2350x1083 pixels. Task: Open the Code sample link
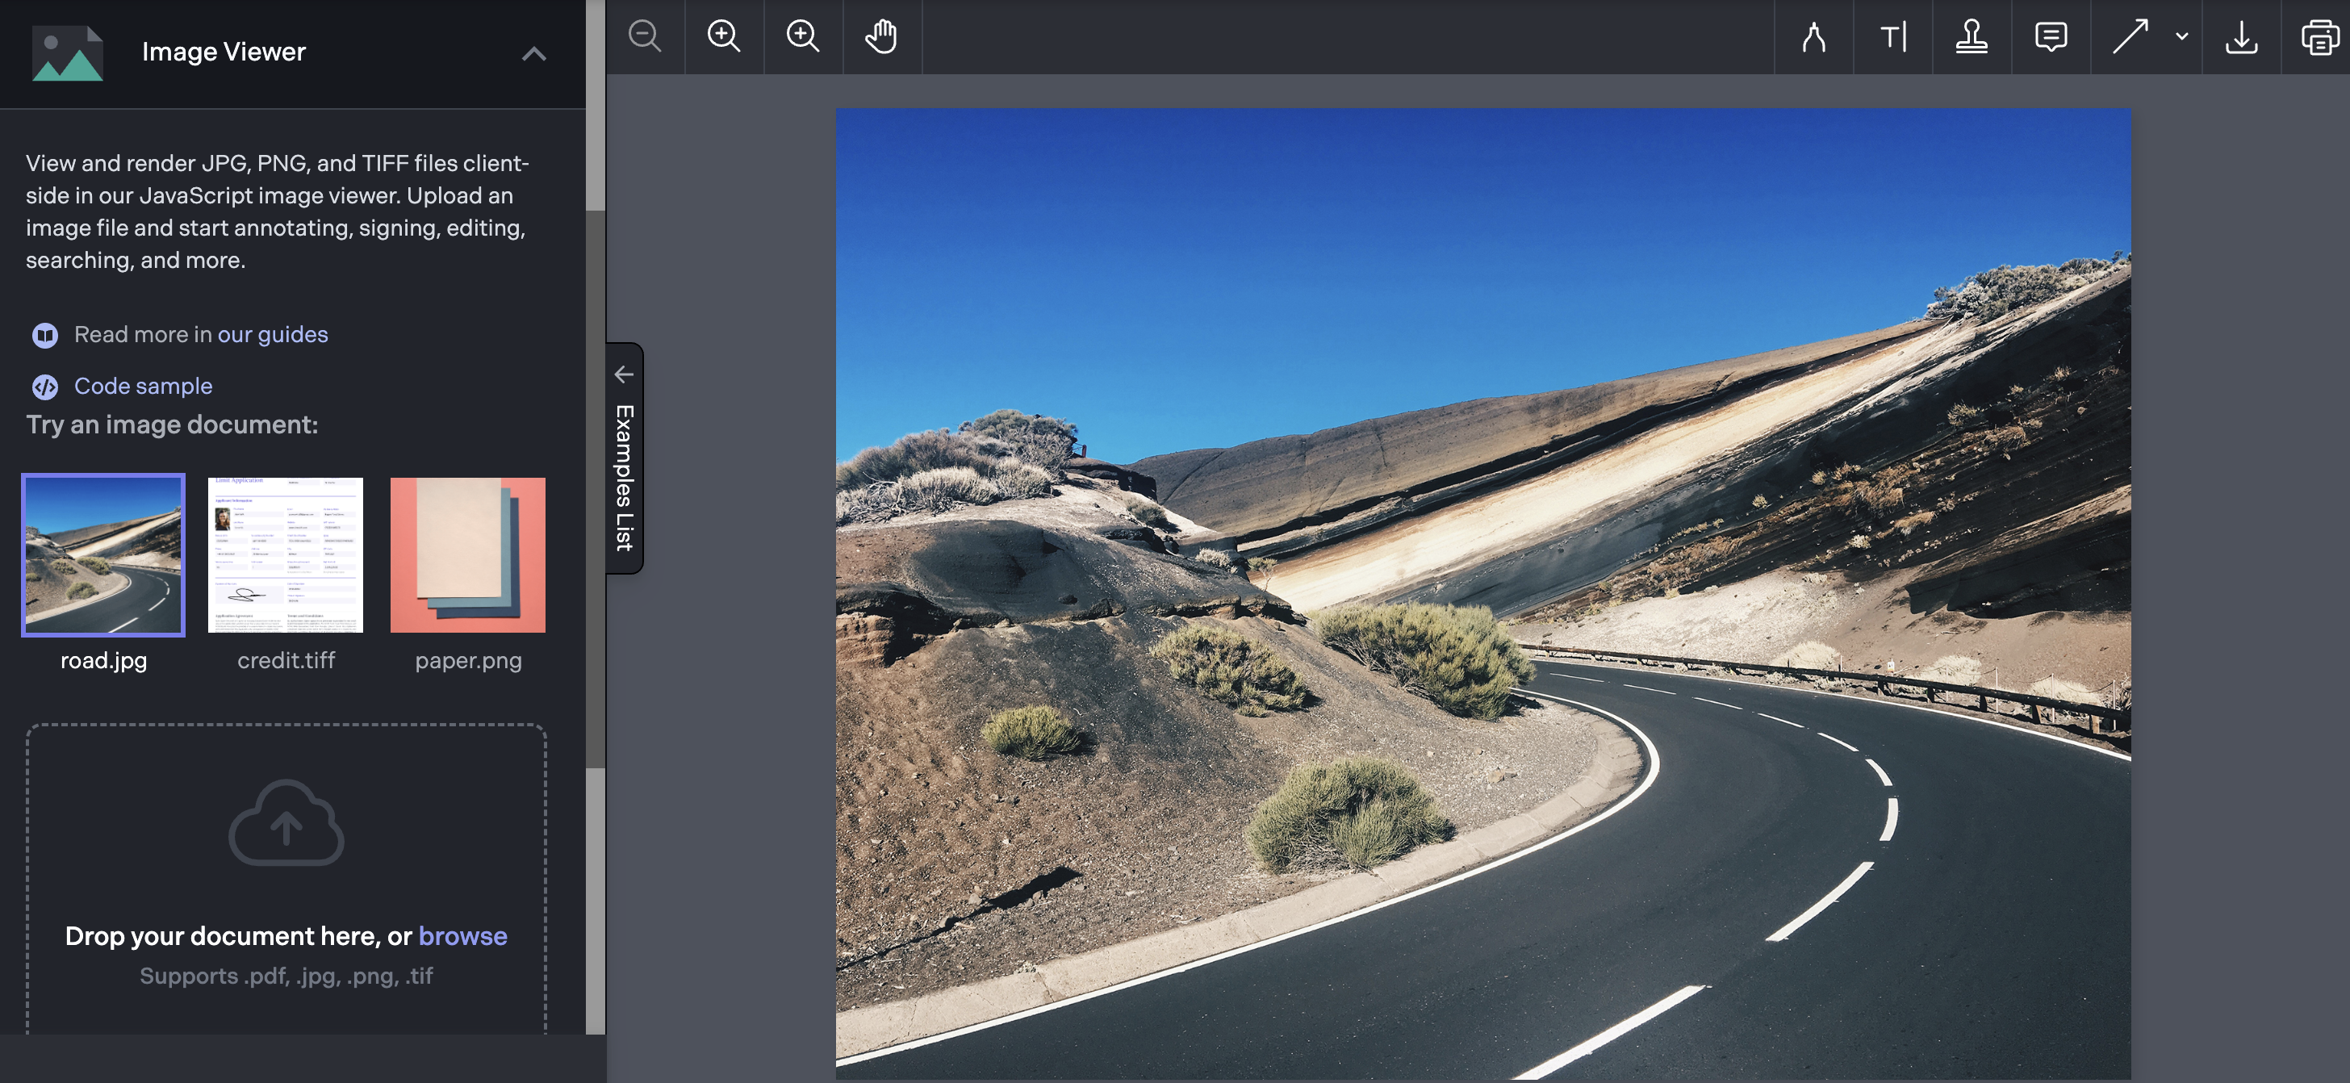point(143,385)
